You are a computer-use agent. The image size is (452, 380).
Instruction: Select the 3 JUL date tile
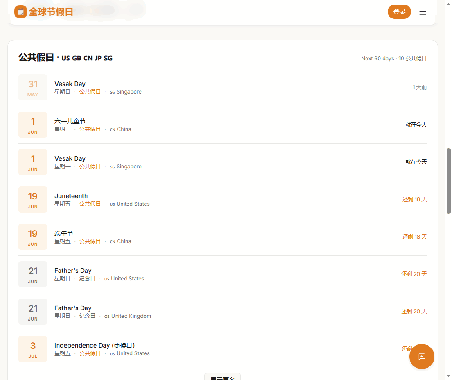point(33,349)
